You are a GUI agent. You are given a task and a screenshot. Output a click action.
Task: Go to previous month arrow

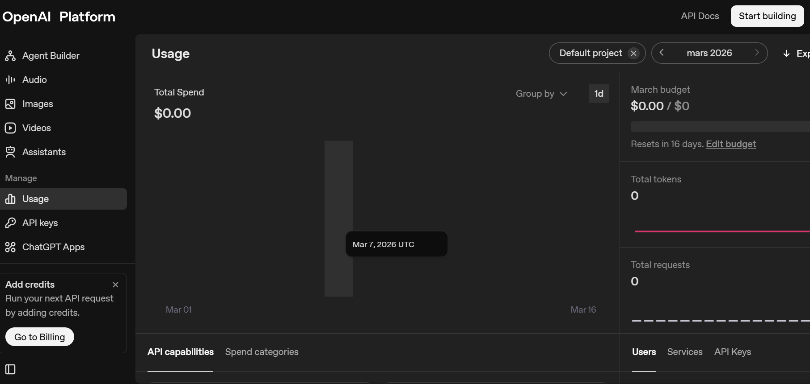click(662, 53)
